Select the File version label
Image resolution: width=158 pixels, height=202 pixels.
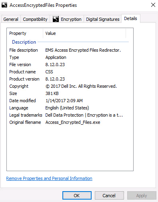pos(20,65)
